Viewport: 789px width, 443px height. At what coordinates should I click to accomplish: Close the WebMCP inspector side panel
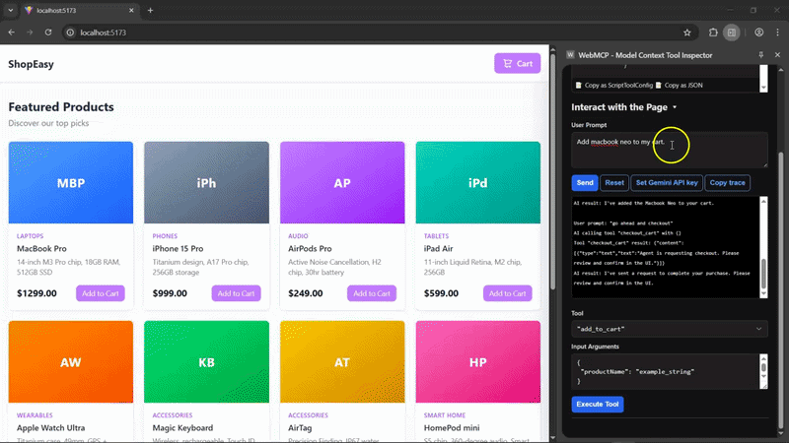777,55
